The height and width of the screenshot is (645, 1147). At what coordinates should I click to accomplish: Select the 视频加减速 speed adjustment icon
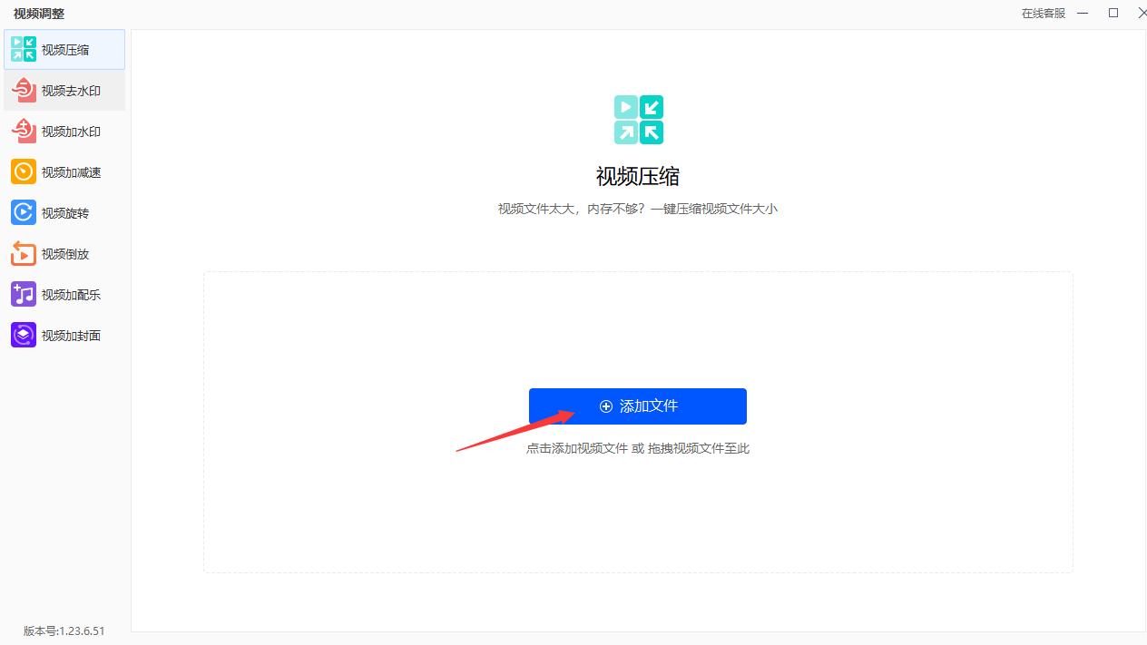click(24, 171)
